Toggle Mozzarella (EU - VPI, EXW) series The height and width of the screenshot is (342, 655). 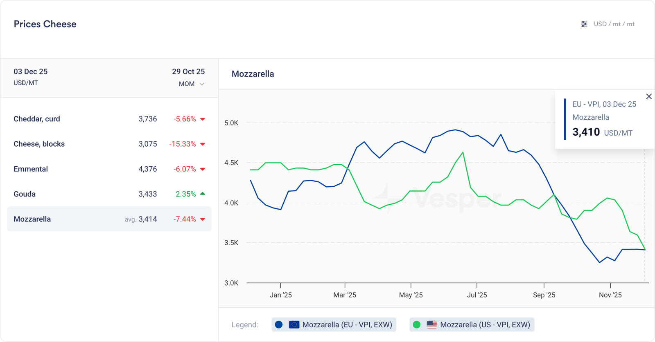[x=347, y=325]
